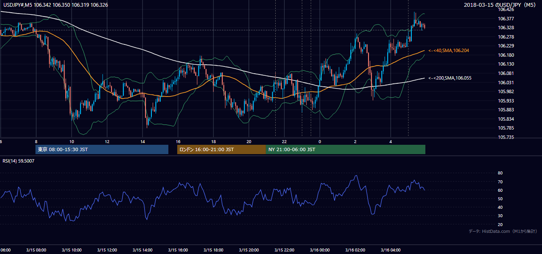Click the 3/15 12:00 date label
This screenshot has width=542, height=254.
(107, 250)
